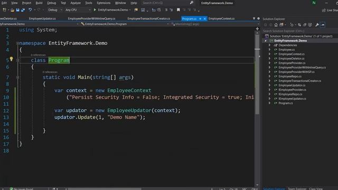Click the editor split window handle icon
This screenshot has height=190, width=338.
(x=257, y=28)
